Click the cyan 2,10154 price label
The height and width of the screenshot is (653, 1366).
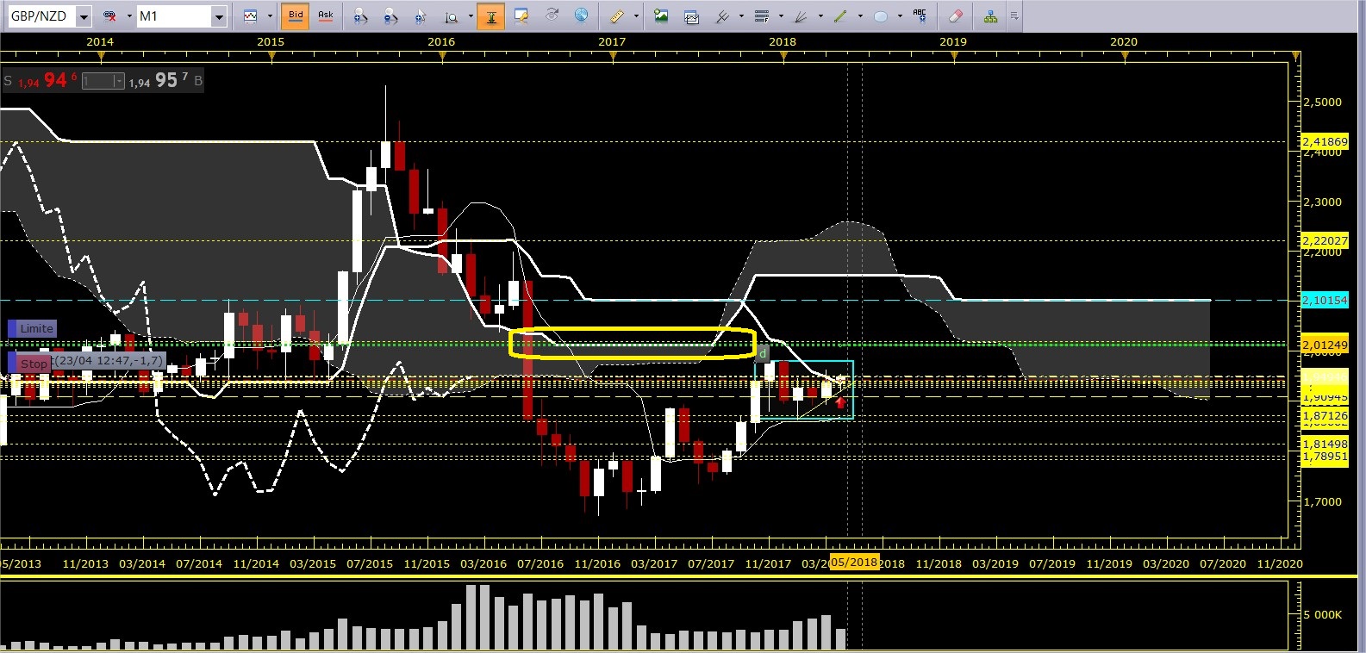[1325, 300]
